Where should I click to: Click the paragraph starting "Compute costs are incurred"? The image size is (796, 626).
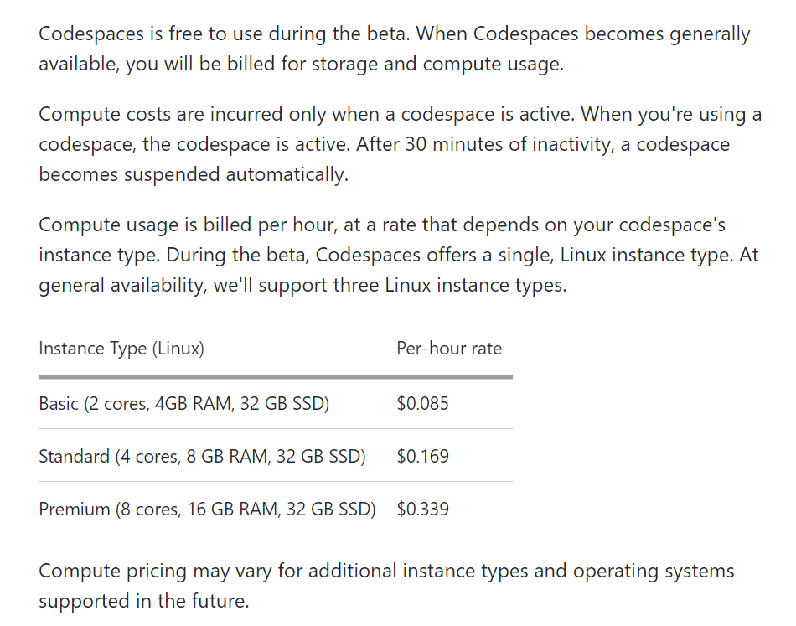400,144
